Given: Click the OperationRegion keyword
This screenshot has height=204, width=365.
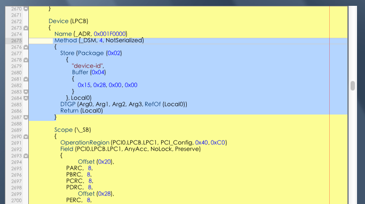Looking at the screenshot, I should tap(85, 143).
